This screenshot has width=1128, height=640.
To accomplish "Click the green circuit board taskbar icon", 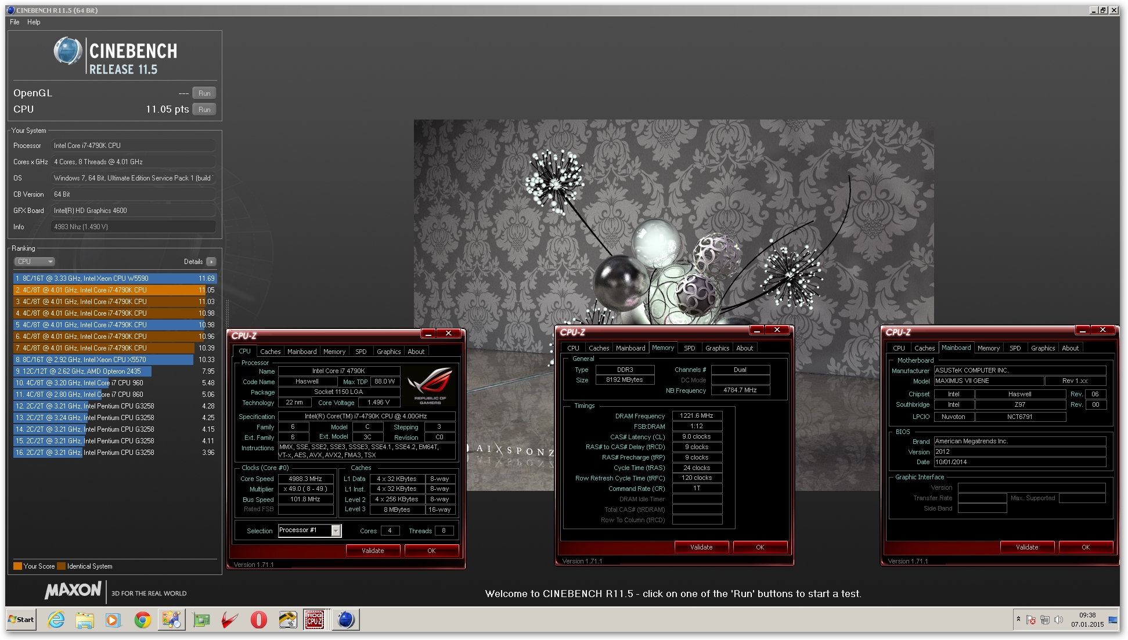I will [x=201, y=620].
